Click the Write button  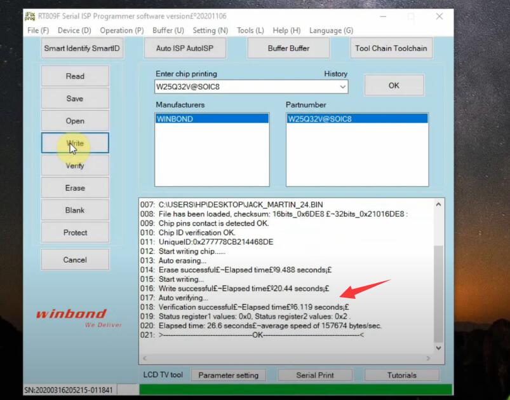(x=75, y=143)
